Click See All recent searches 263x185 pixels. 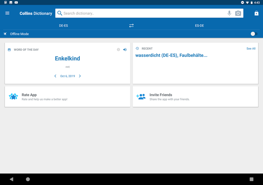click(x=251, y=49)
